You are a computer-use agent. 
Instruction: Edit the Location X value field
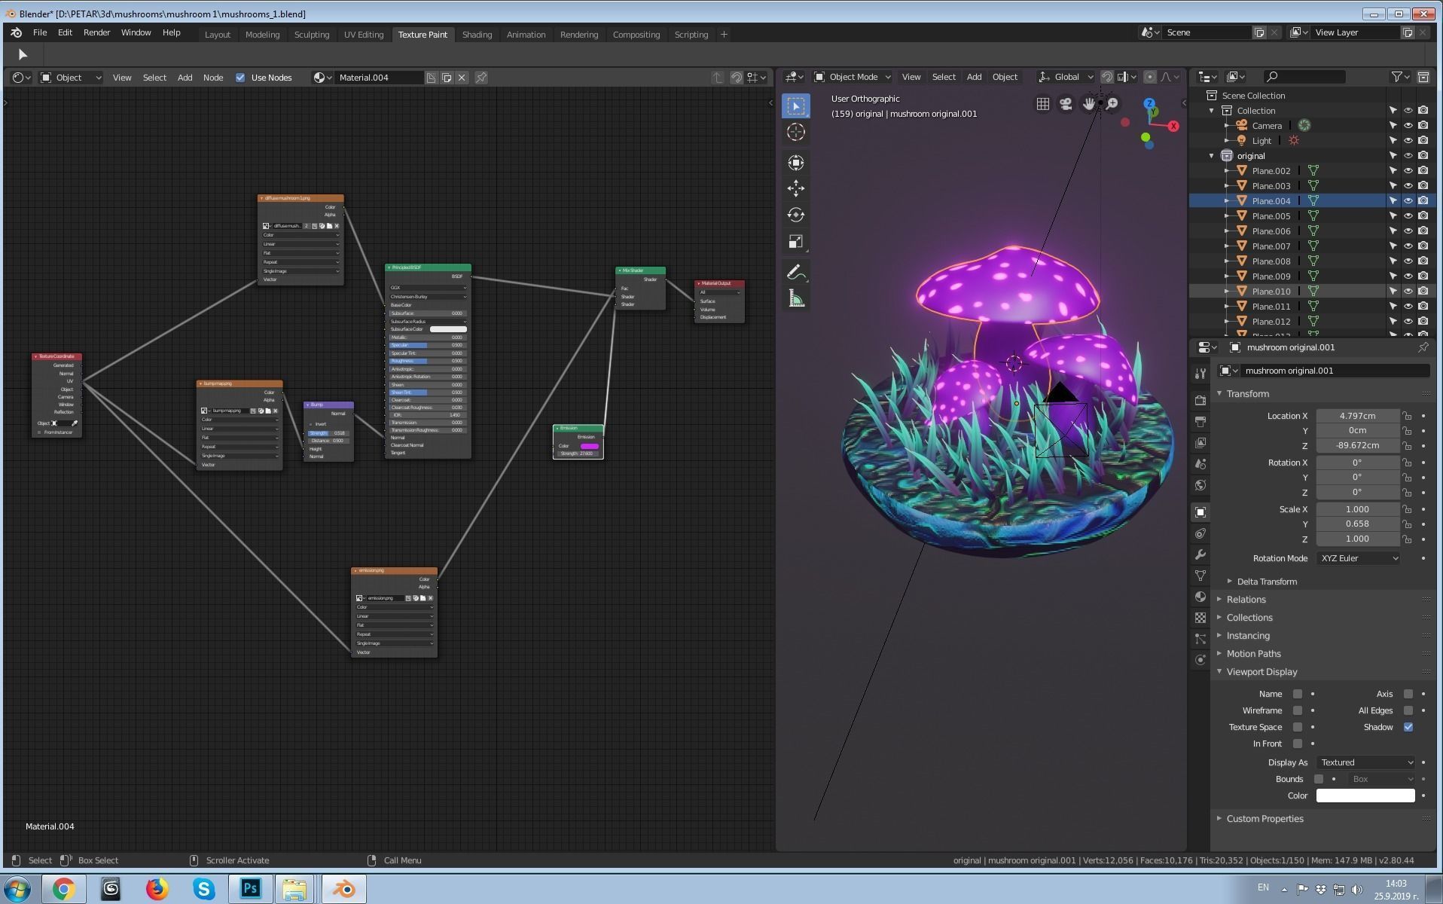pyautogui.click(x=1357, y=416)
